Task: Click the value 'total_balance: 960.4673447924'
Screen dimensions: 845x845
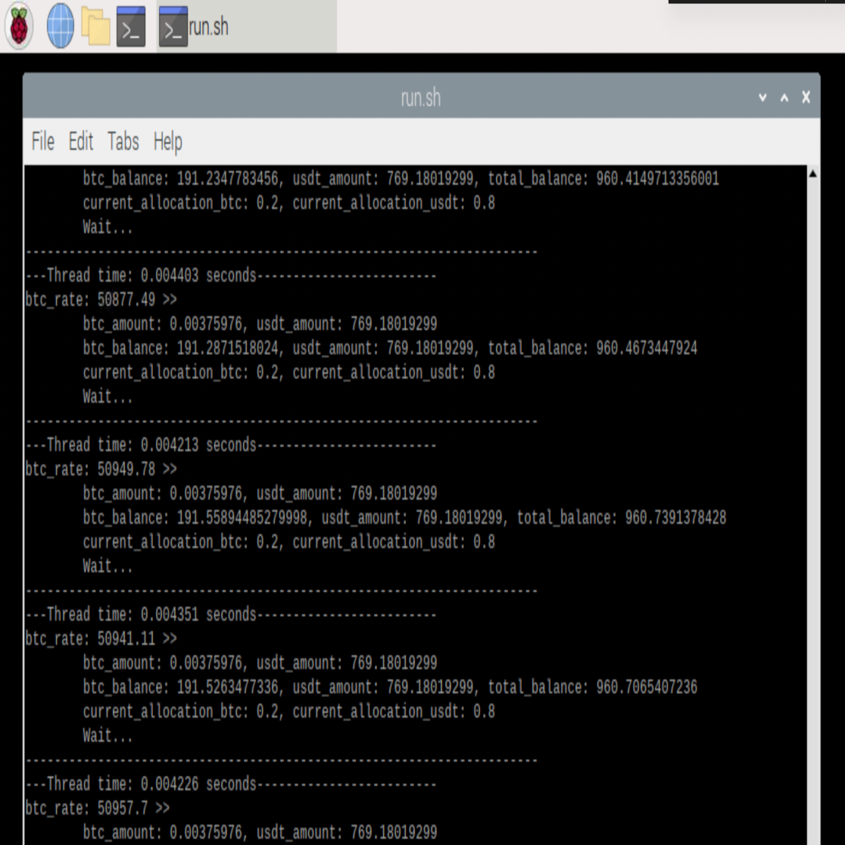Action: 593,348
